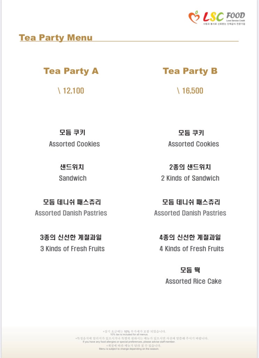Select the Tea Party Menu title
Image resolution: width=259 pixels, height=358 pixels.
pyautogui.click(x=56, y=38)
